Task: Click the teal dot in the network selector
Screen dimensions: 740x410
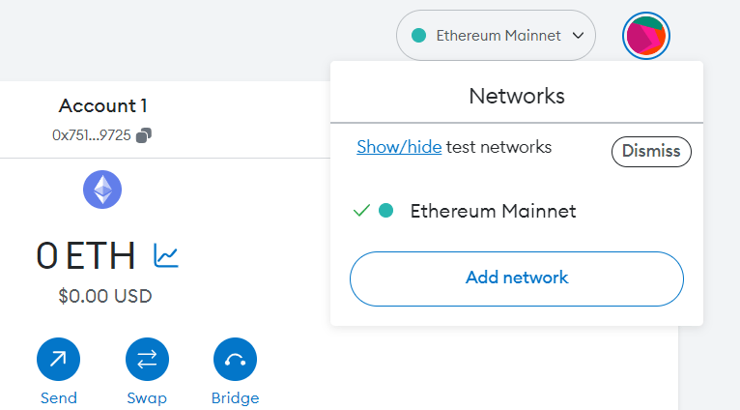Action: pos(419,36)
